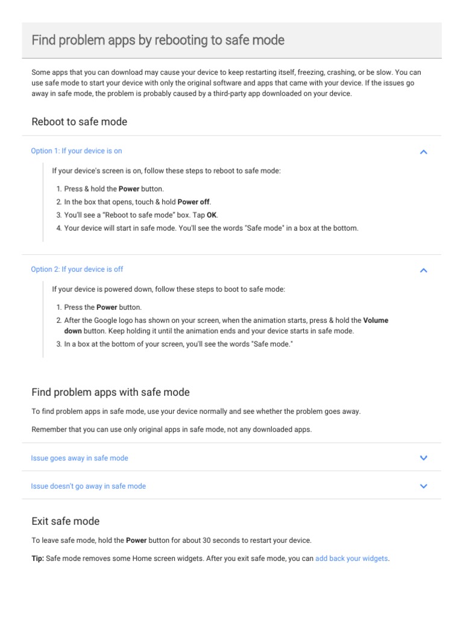
Task: Expand 'Issue doesn't go away' down chevron
Action: click(x=423, y=486)
